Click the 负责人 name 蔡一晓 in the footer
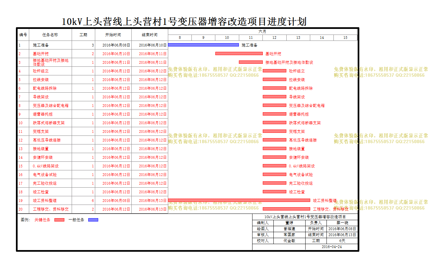 (342, 223)
